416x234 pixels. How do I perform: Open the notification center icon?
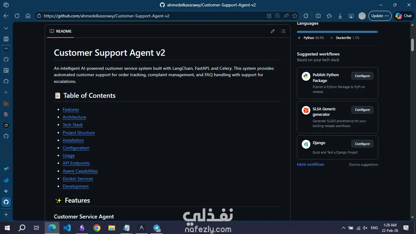click(x=406, y=228)
